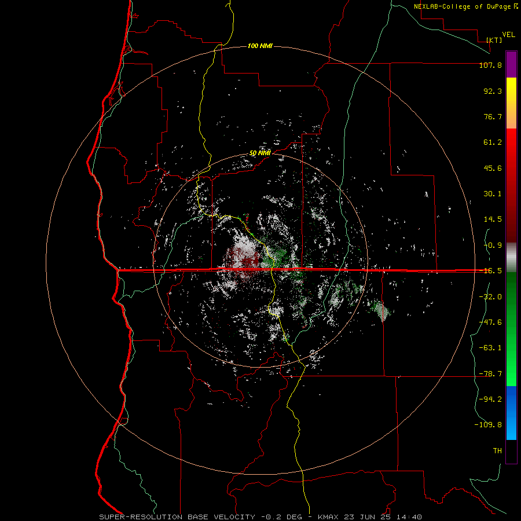Viewport: 521px width, 521px height.
Task: Pick the gray segment of velocity scale
Action: pos(511,257)
